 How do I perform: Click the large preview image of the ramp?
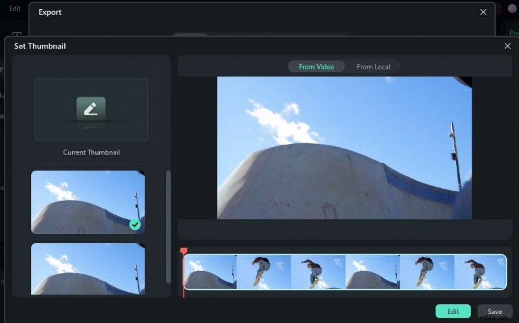(x=344, y=147)
